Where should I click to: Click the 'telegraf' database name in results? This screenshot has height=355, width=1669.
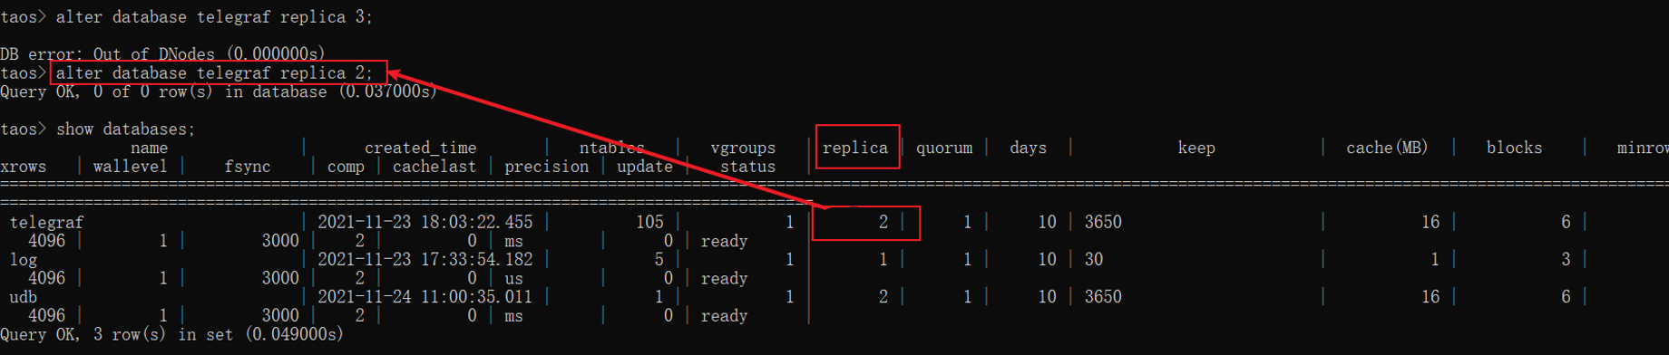click(46, 223)
